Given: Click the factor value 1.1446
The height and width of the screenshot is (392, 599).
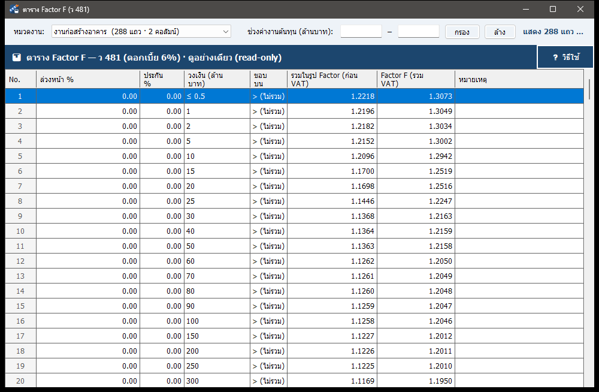Looking at the screenshot, I should point(332,201).
